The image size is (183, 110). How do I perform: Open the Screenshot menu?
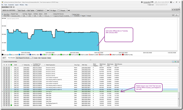click(11, 5)
